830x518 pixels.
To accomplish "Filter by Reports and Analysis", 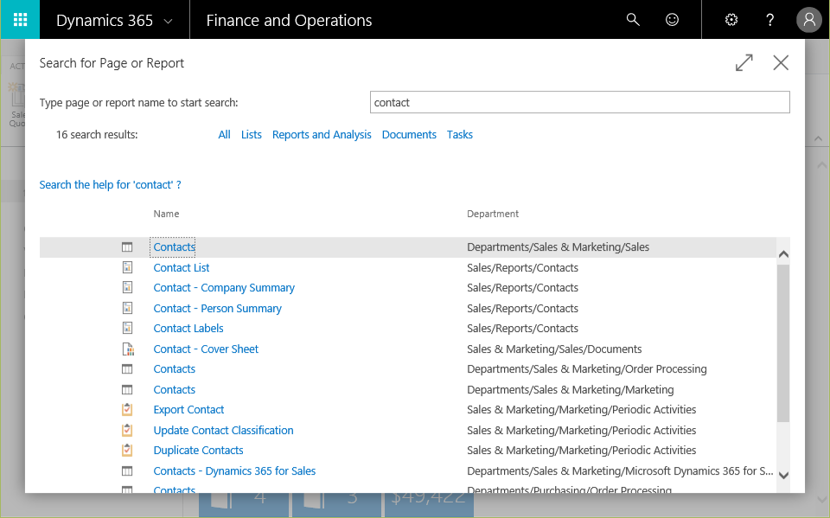I will pos(322,135).
